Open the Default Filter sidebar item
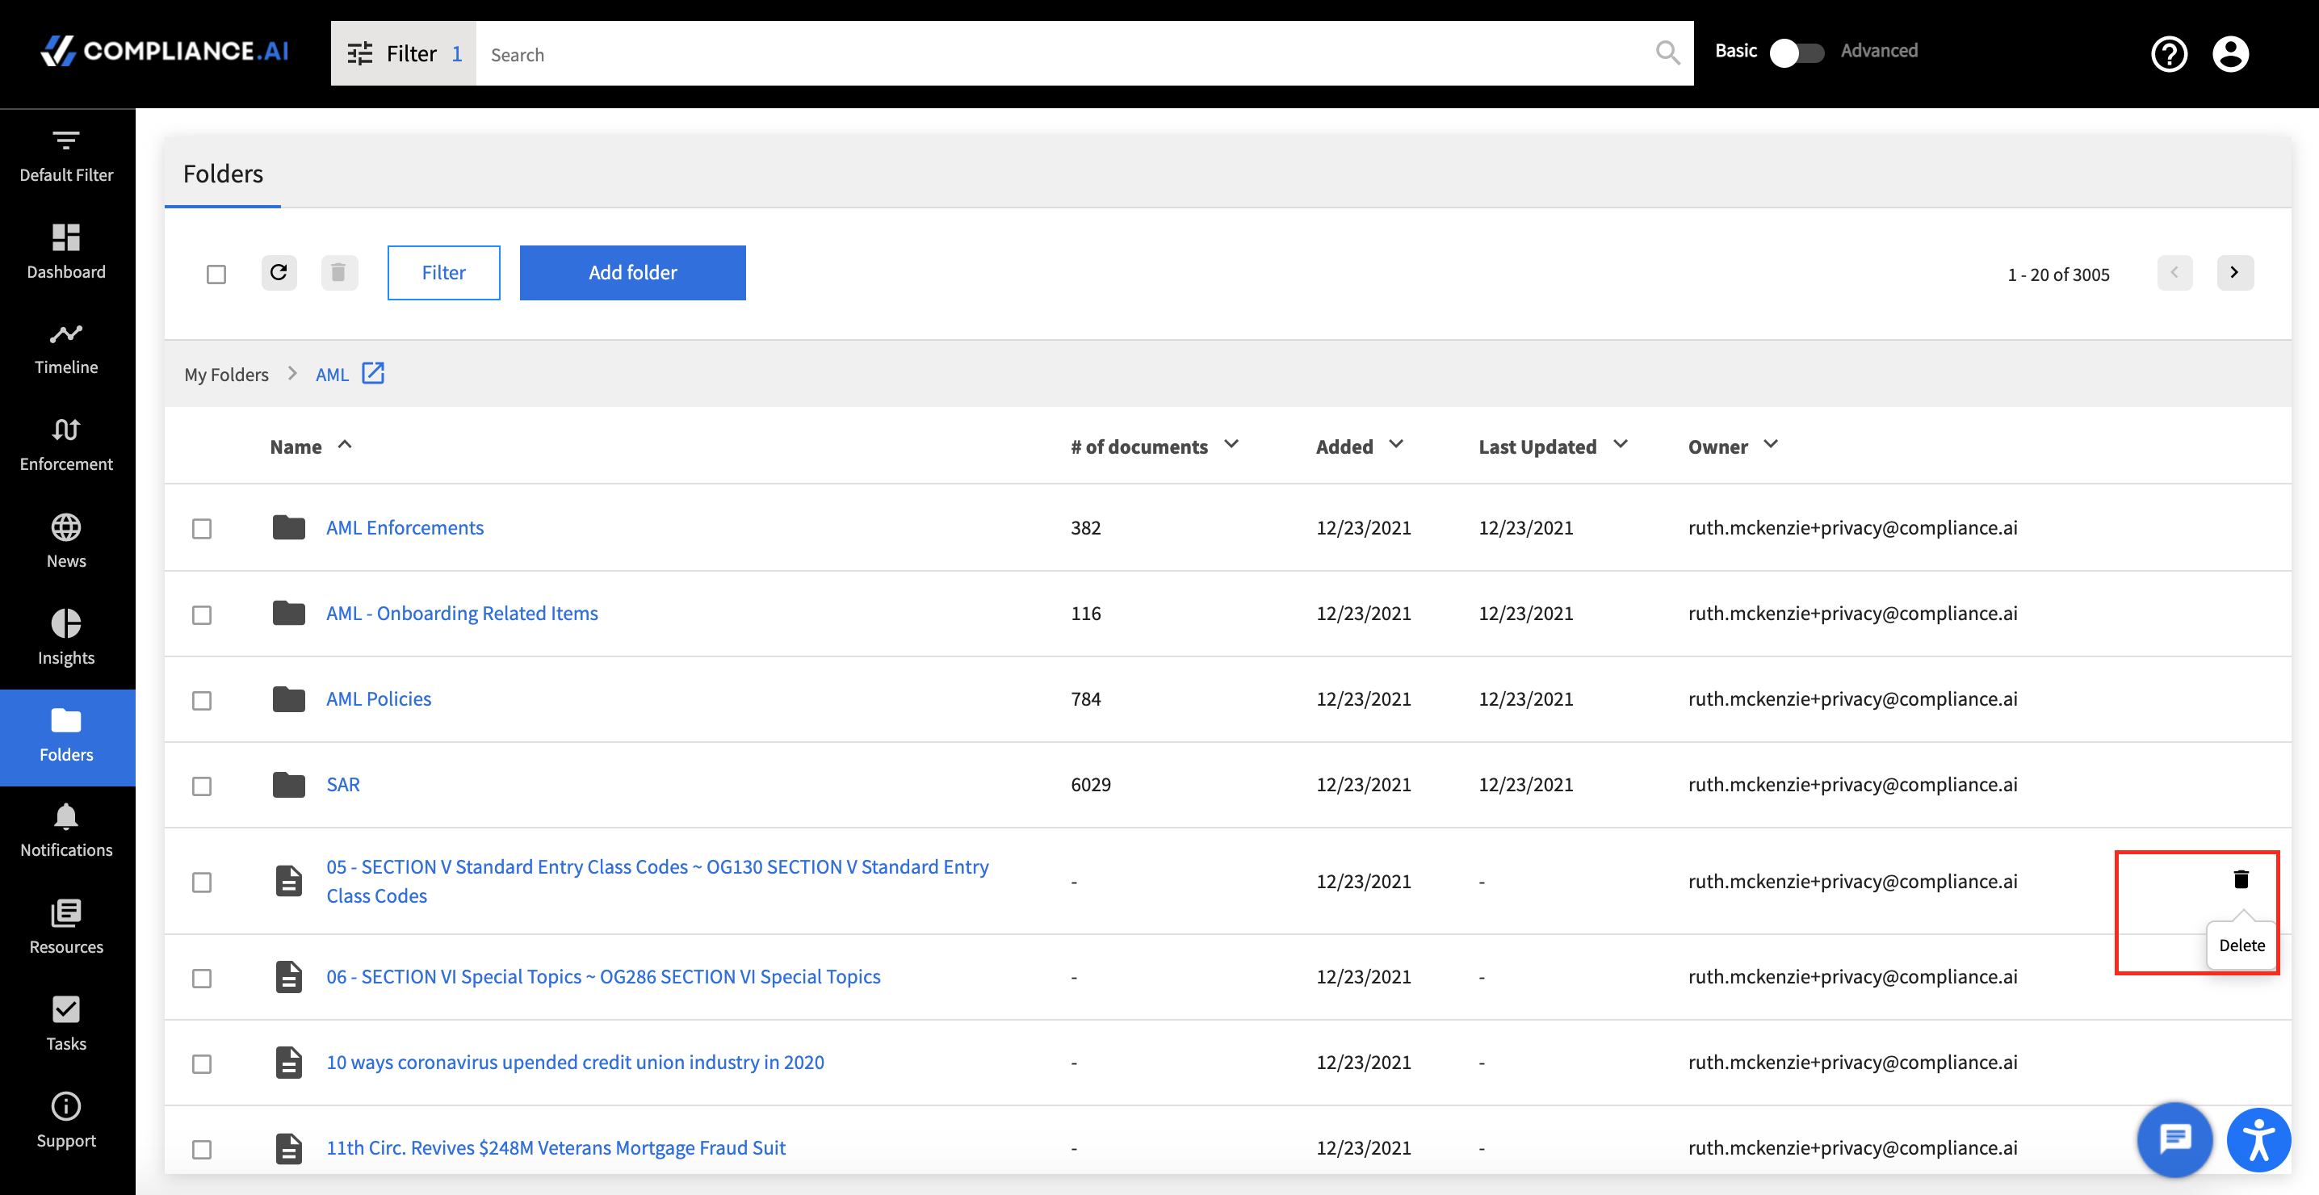Viewport: 2319px width, 1195px height. click(x=67, y=157)
